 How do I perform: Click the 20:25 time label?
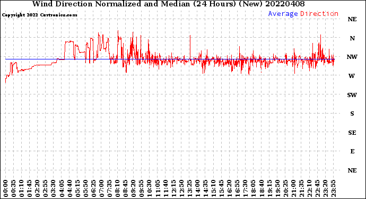(285, 188)
